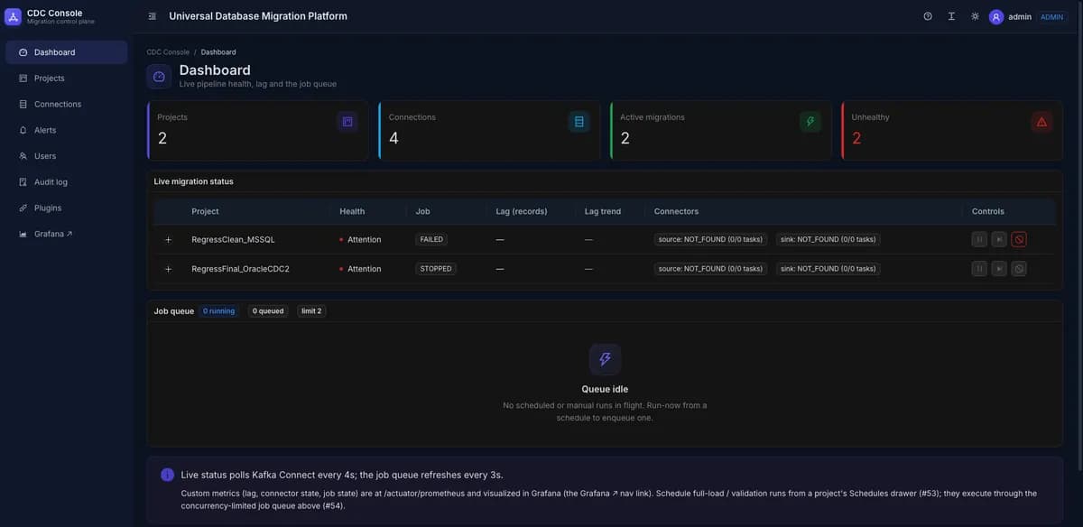This screenshot has width=1083, height=527.
Task: Click the sink NOT_FOUND badge for RegressClean_MSSQL
Action: pyautogui.click(x=828, y=240)
